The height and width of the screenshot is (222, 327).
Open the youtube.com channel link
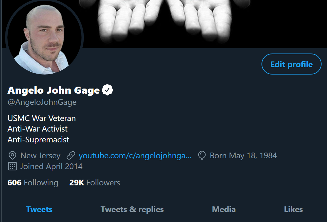tap(135, 156)
